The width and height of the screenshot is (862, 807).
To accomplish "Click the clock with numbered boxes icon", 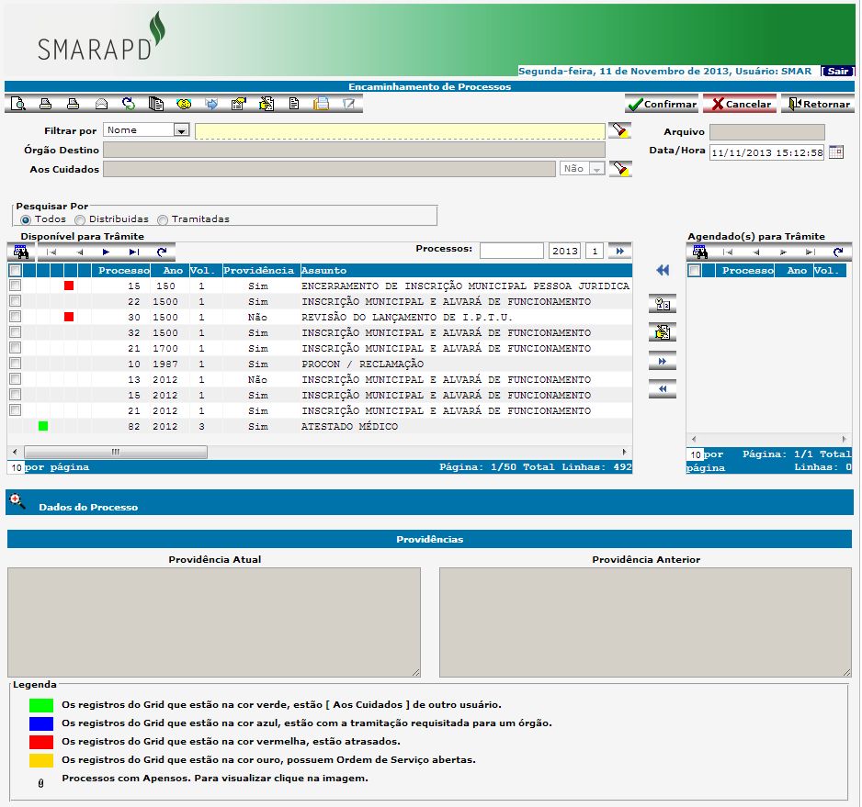I will coord(663,304).
